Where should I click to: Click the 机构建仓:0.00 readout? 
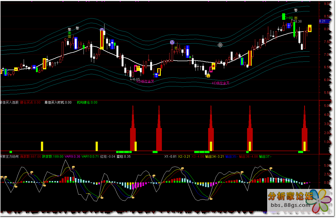[87, 102]
